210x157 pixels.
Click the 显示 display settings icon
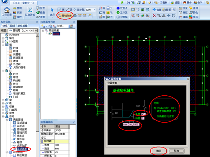(x=194, y=17)
